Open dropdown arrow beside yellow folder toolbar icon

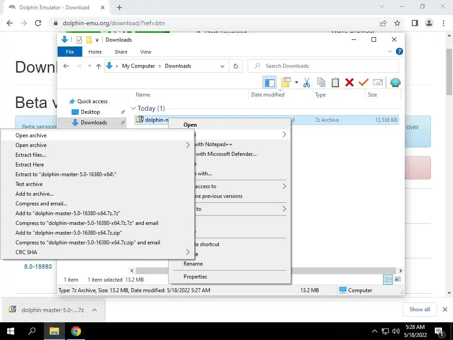coord(296,83)
